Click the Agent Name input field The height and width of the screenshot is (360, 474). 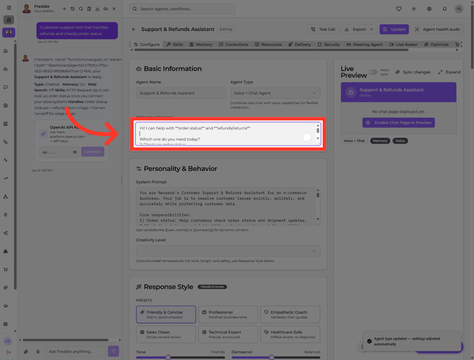coord(181,93)
